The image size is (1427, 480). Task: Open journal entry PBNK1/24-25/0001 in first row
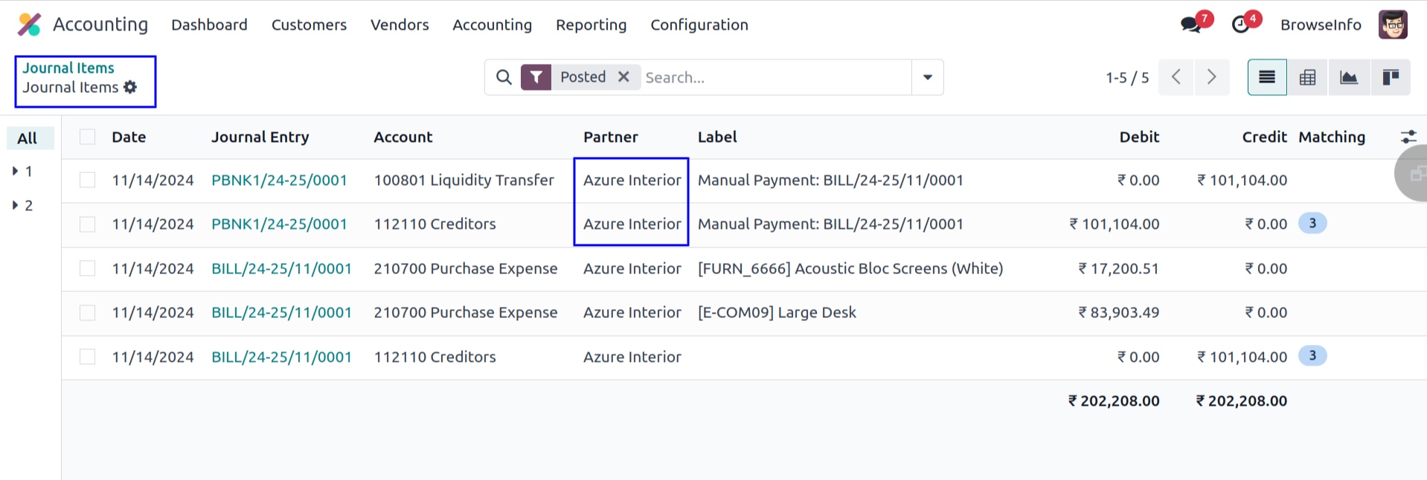click(279, 180)
